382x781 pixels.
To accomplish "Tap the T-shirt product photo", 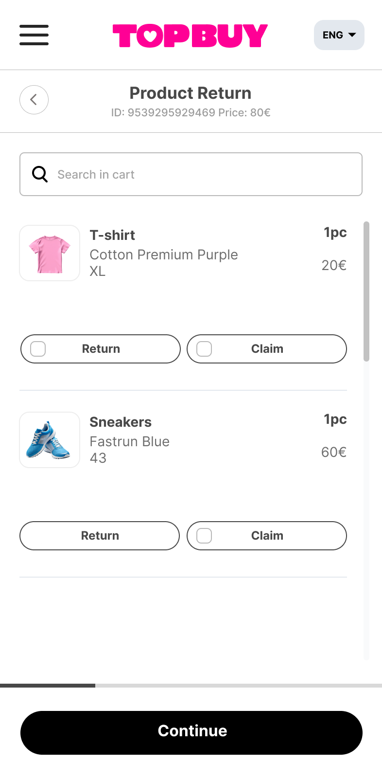I will [49, 253].
